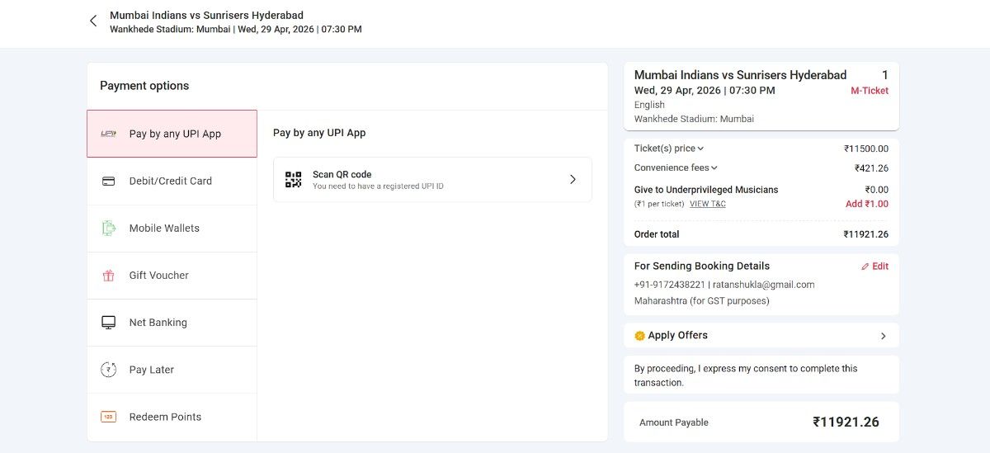This screenshot has height=453, width=990.
Task: Click Wankhede Stadium venue in summary card
Action: tap(694, 119)
